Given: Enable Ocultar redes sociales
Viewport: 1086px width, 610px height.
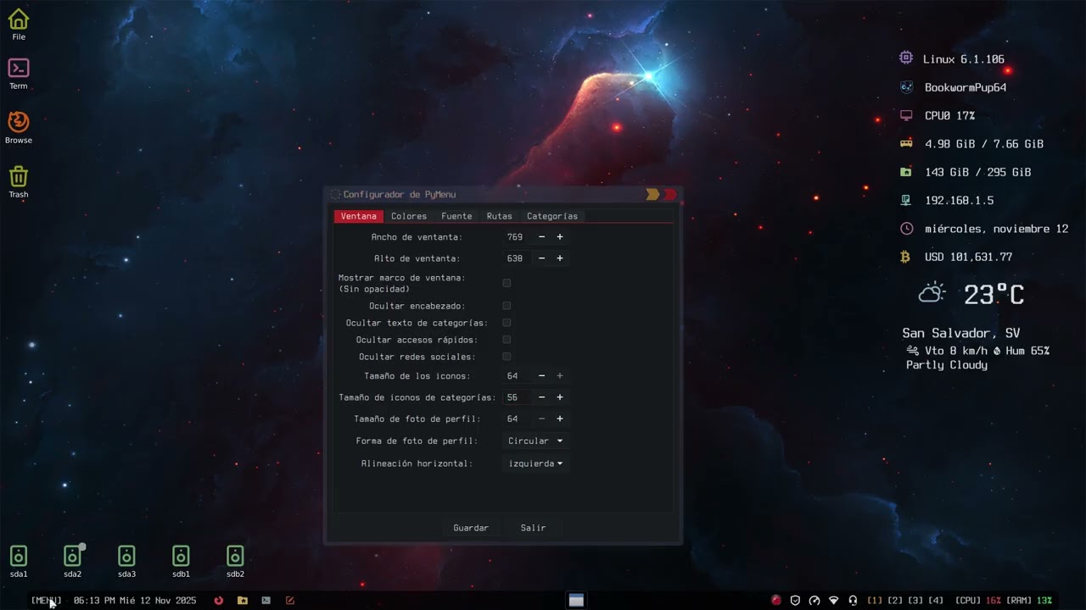Looking at the screenshot, I should (x=507, y=357).
